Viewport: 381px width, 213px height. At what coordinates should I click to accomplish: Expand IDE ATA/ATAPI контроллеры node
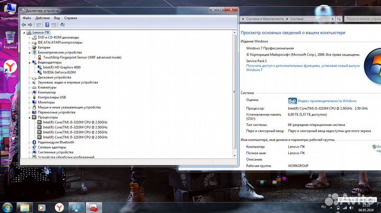point(30,43)
